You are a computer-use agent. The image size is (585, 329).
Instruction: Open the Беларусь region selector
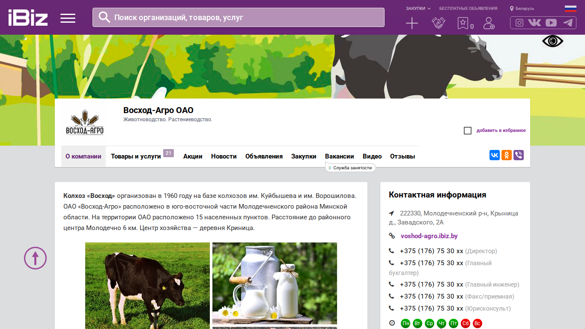point(522,9)
